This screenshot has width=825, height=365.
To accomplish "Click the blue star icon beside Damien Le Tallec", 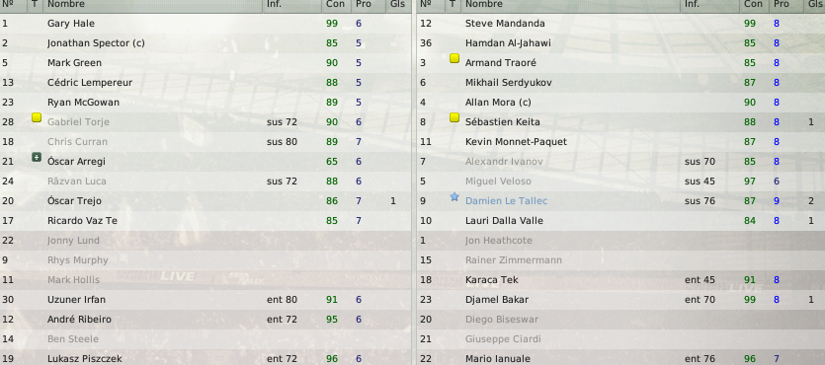I will click(454, 197).
